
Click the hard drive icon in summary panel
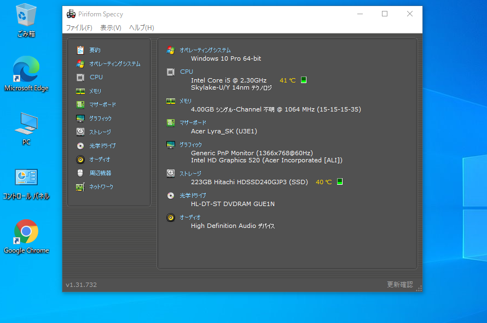pyautogui.click(x=171, y=173)
